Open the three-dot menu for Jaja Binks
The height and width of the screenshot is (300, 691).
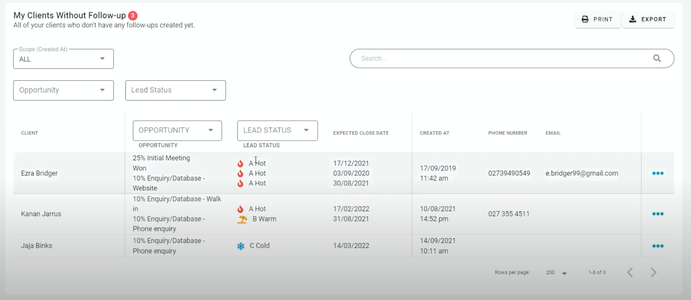657,246
